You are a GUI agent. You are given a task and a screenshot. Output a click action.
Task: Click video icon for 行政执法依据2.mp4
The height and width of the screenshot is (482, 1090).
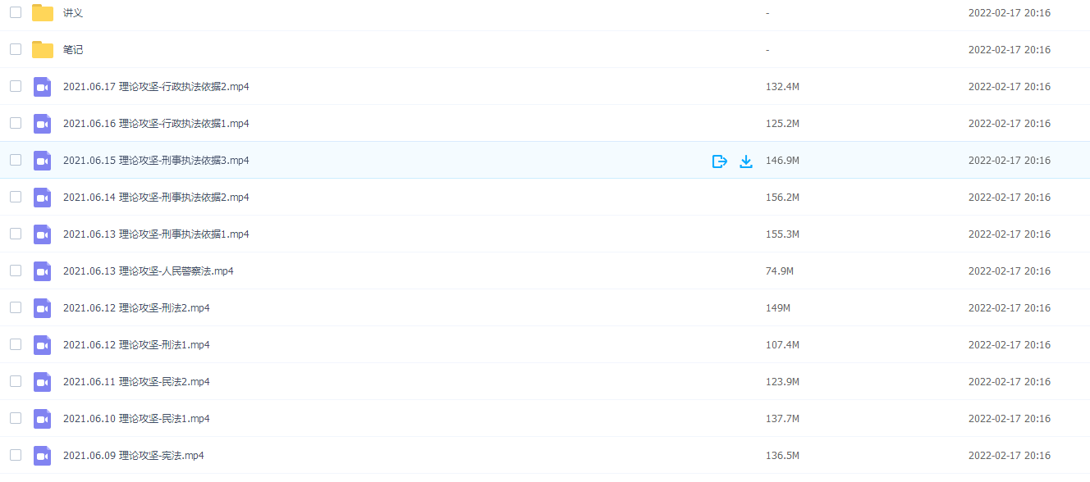coord(43,86)
